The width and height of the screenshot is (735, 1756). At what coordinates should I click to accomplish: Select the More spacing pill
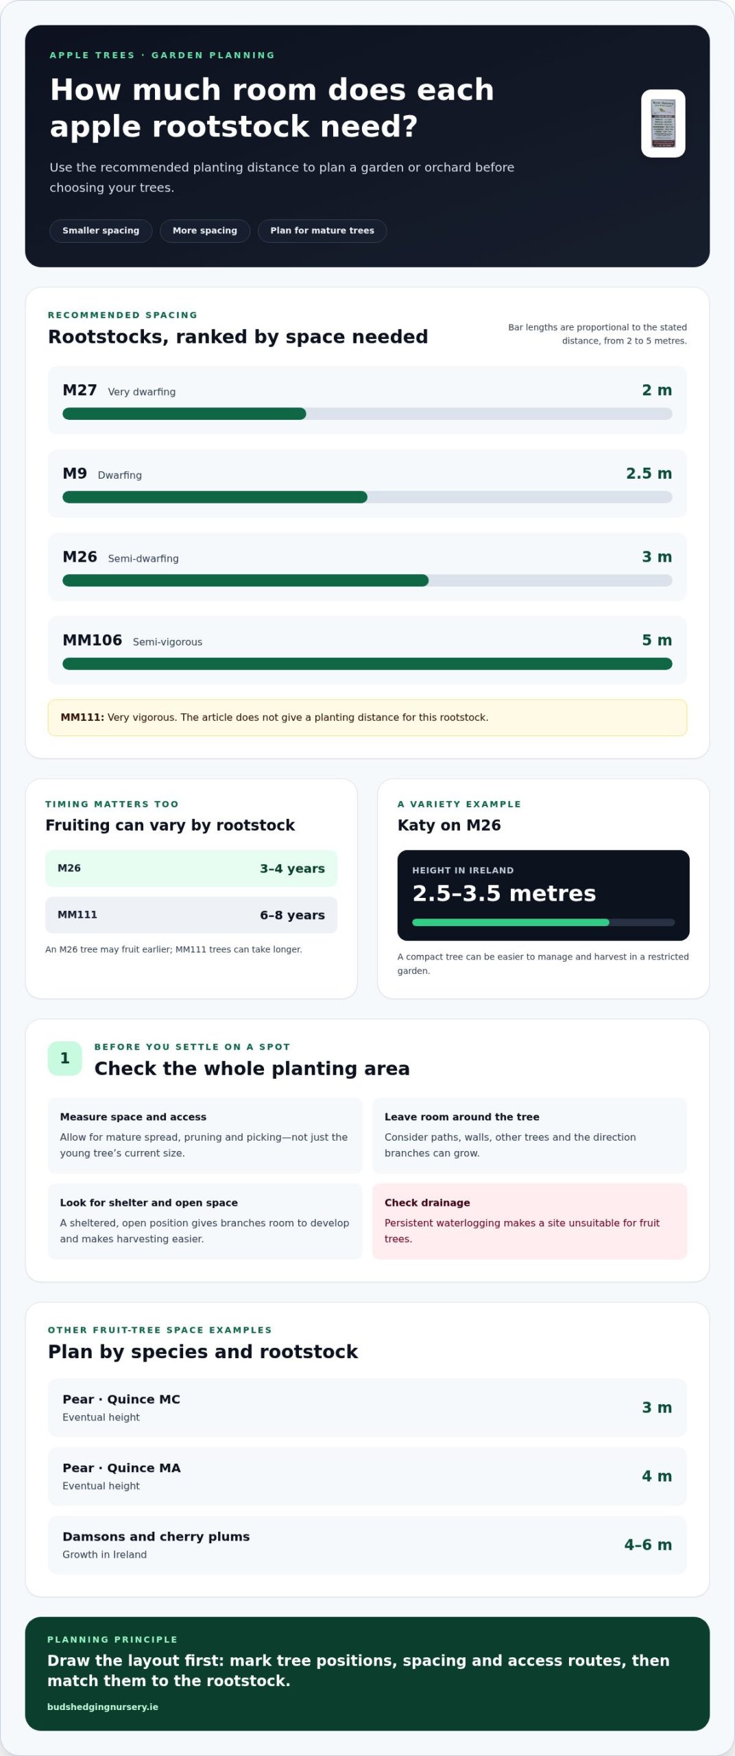[205, 230]
